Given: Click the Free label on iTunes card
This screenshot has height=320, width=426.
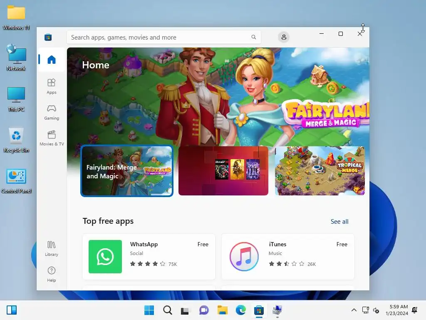Looking at the screenshot, I should pos(342,244).
